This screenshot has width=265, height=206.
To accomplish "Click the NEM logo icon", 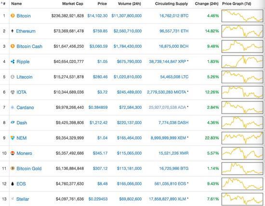I will [13, 138].
